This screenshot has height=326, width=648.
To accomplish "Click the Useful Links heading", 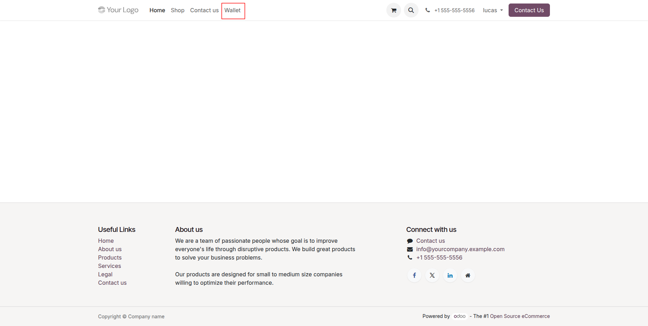I will 117,229.
